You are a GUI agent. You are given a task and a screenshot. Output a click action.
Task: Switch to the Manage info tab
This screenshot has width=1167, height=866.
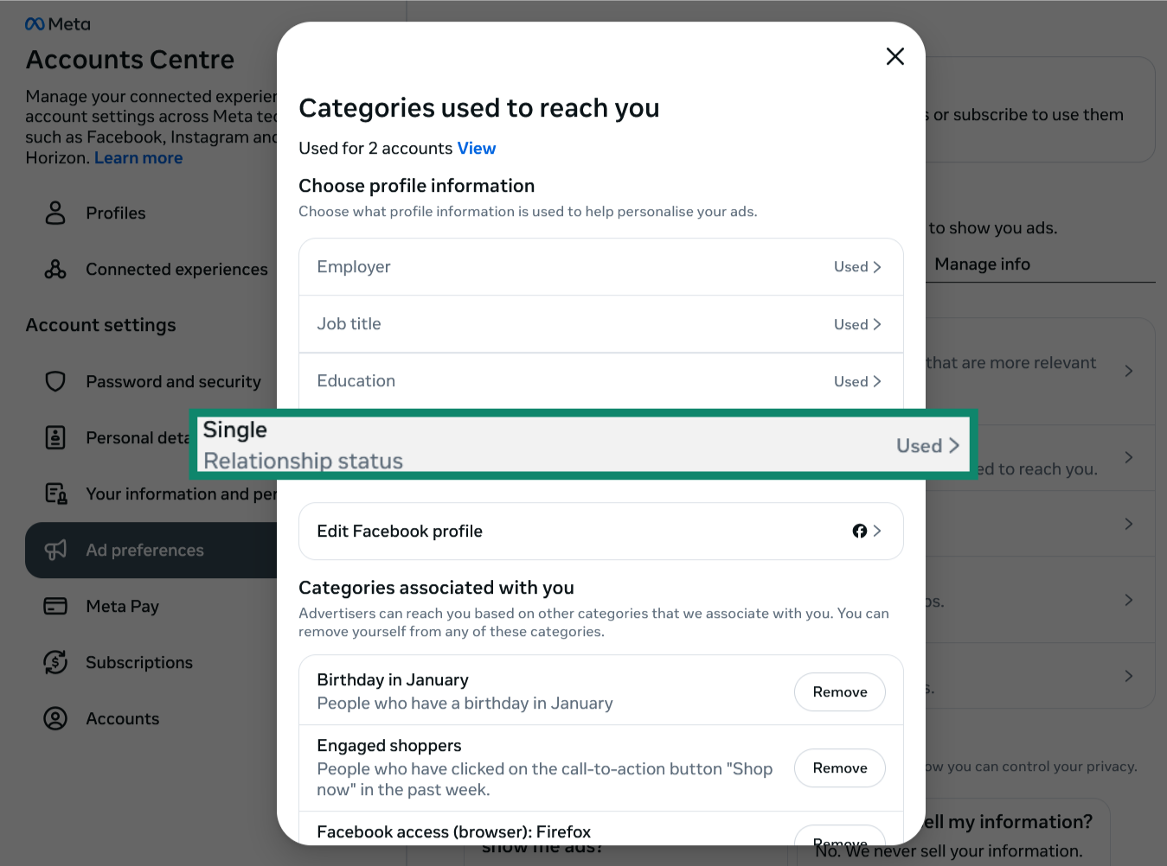(x=982, y=264)
